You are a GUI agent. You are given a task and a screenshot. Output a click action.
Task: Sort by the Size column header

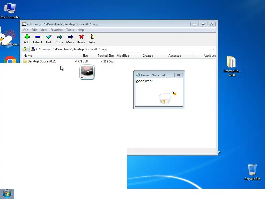click(76, 56)
